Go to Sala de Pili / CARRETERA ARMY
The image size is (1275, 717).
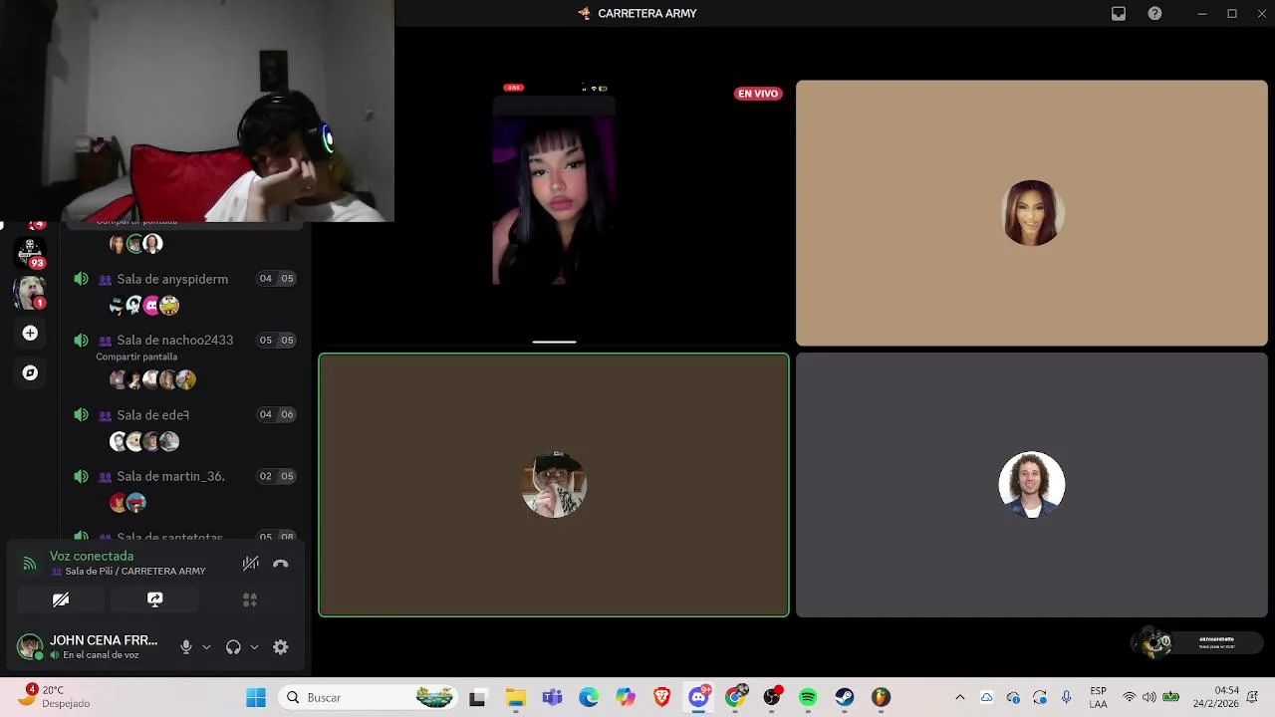coord(135,572)
